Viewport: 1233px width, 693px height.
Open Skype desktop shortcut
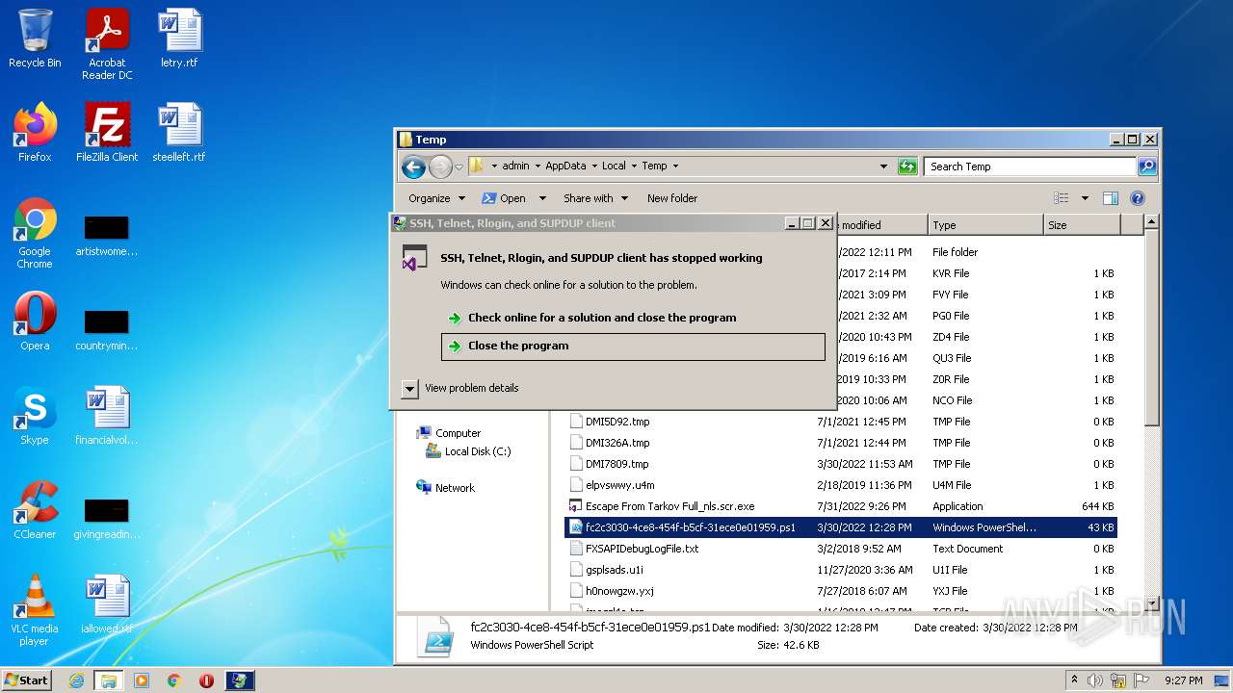[x=35, y=416]
